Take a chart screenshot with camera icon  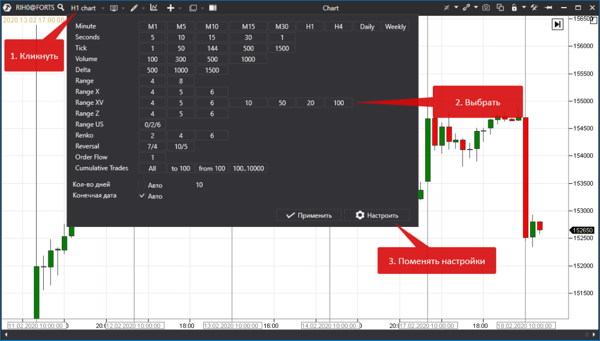pos(485,8)
